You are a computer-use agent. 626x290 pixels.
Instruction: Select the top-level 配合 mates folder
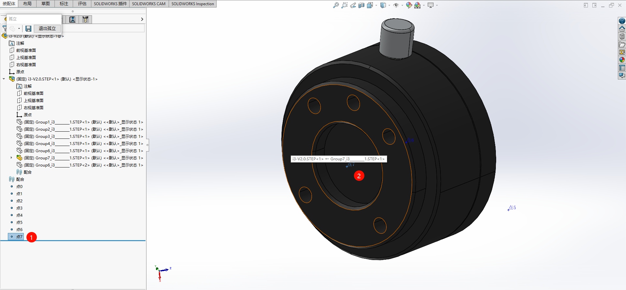[17, 179]
